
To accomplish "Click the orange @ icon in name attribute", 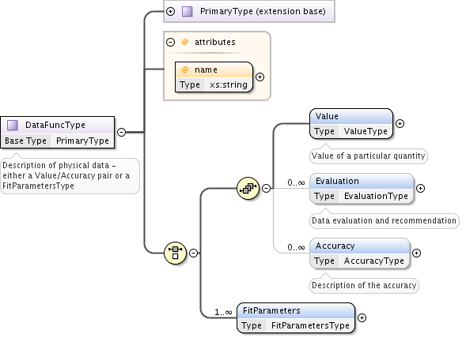I will point(185,69).
